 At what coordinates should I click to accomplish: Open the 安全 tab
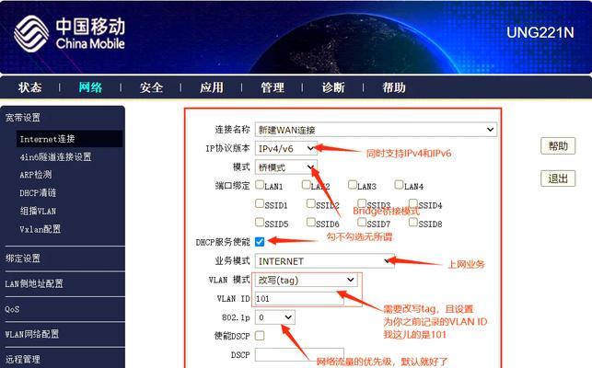151,87
